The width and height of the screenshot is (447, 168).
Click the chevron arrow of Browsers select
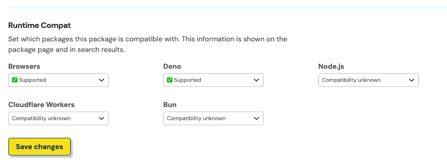pos(102,80)
